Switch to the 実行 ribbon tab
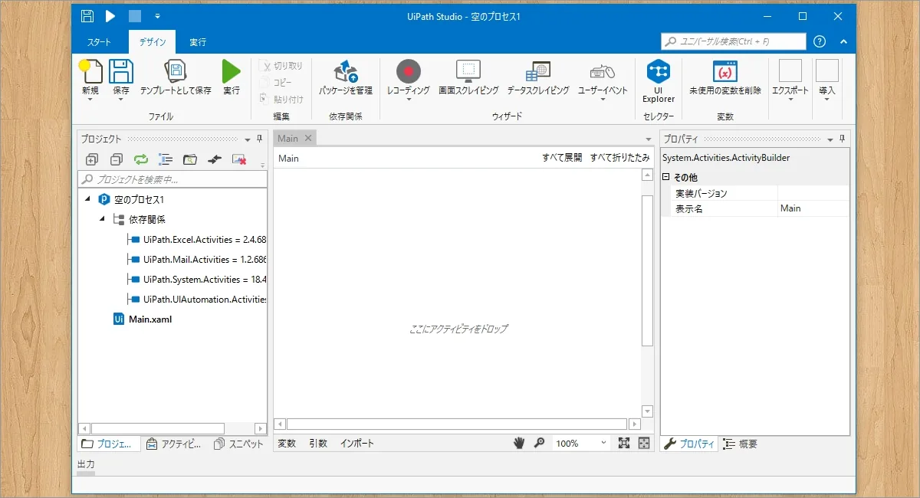 [198, 42]
